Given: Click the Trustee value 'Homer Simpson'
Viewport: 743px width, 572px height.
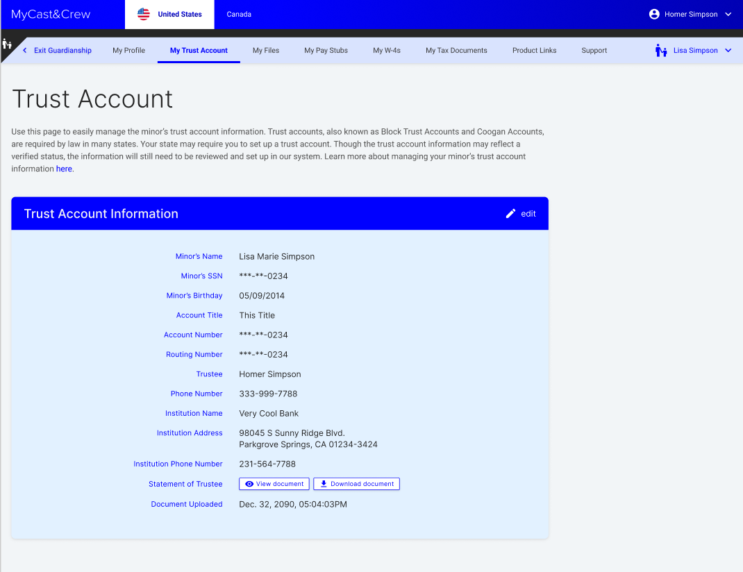Looking at the screenshot, I should tap(270, 374).
